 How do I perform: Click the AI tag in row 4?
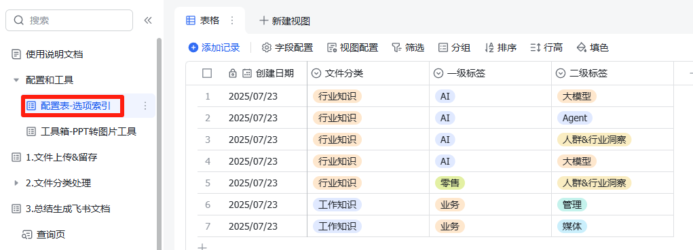pos(445,161)
